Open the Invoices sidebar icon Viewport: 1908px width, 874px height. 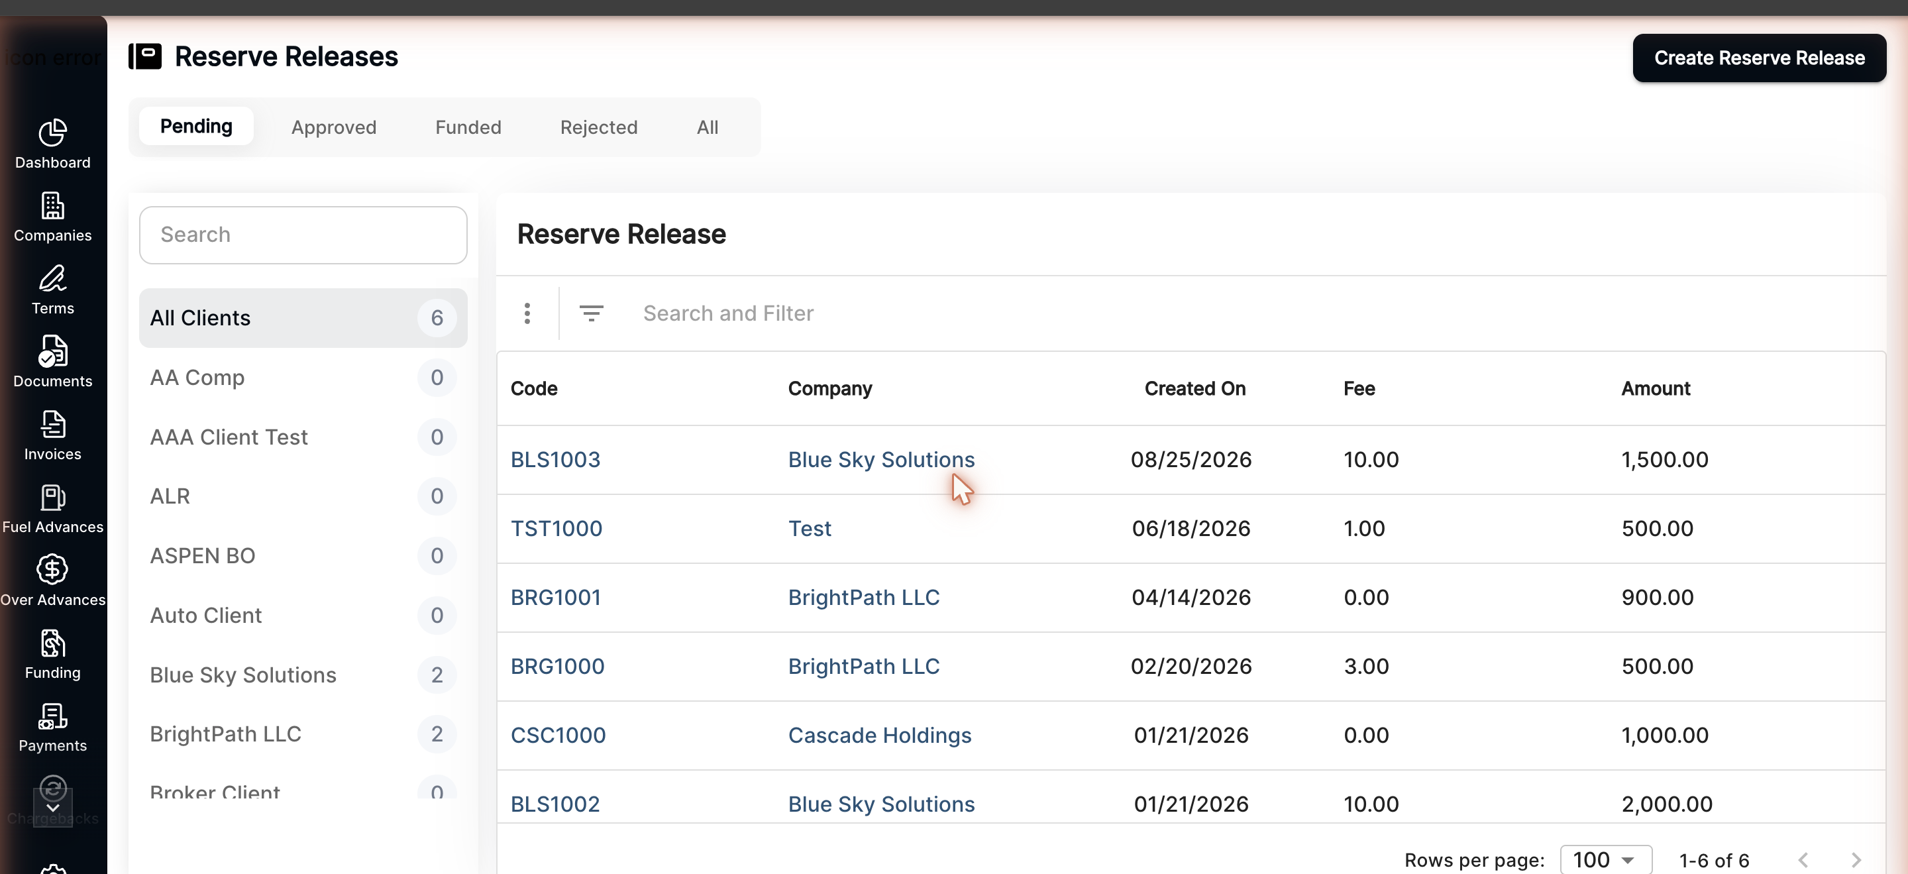(52, 424)
